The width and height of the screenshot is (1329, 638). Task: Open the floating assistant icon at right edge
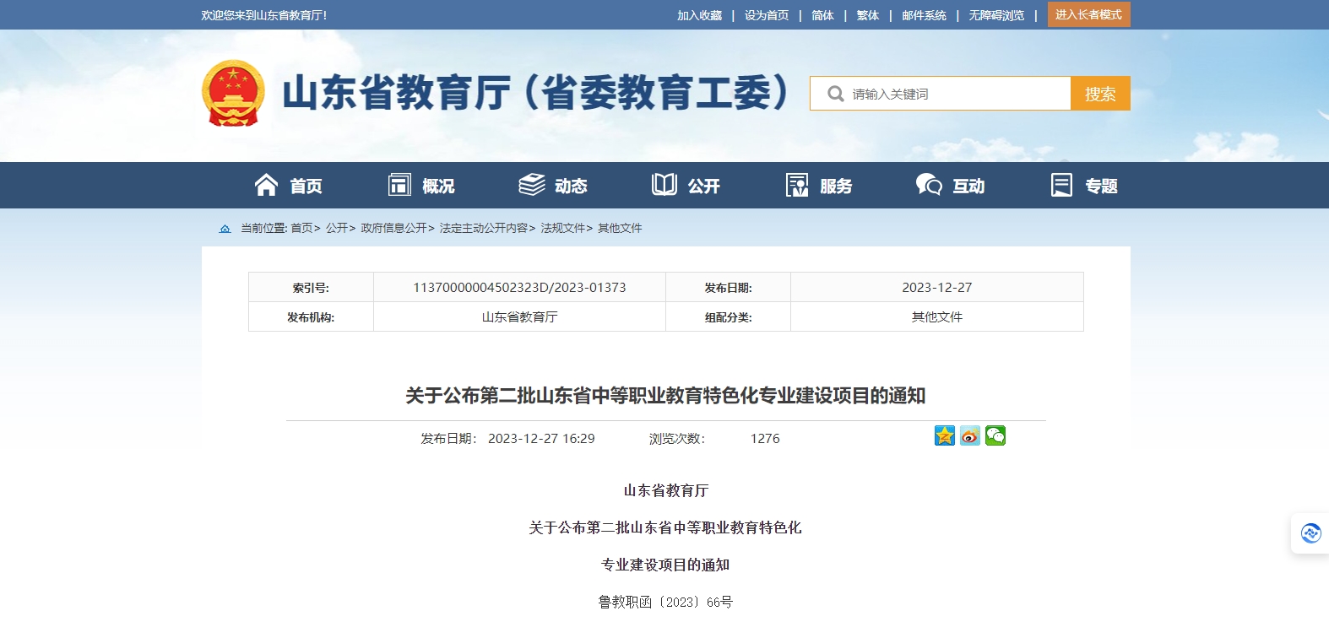[x=1310, y=533]
